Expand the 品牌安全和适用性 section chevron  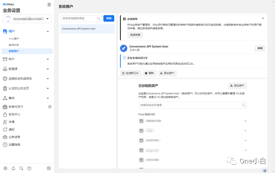[48, 79]
